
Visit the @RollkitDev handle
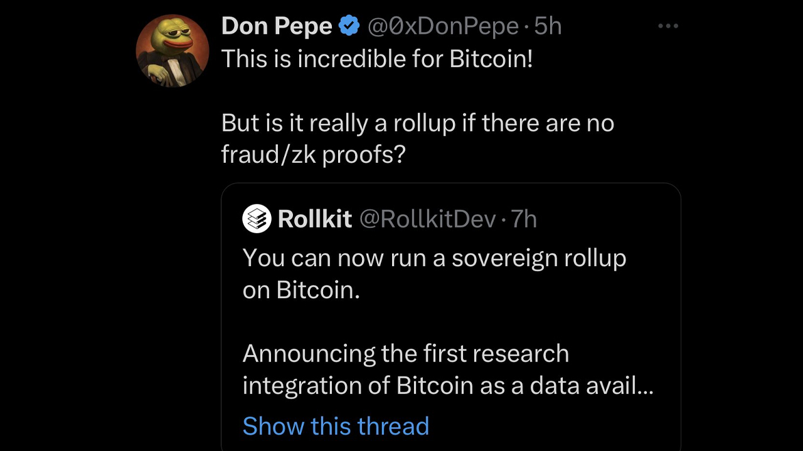tap(428, 219)
